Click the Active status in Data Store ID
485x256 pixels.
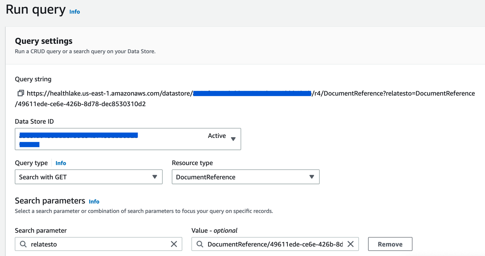(217, 136)
